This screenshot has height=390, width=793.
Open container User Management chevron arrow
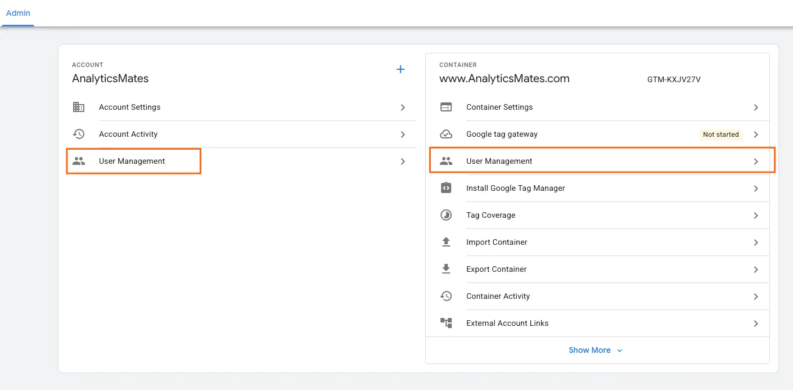[756, 161]
